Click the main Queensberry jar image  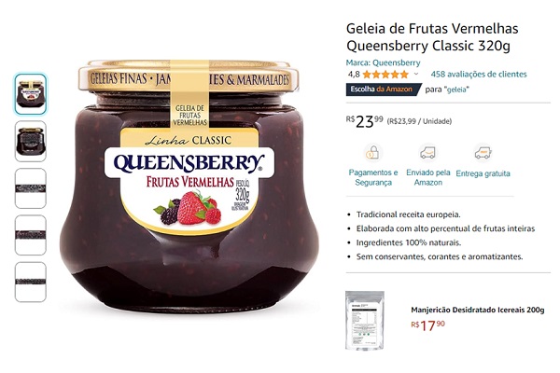point(189,186)
